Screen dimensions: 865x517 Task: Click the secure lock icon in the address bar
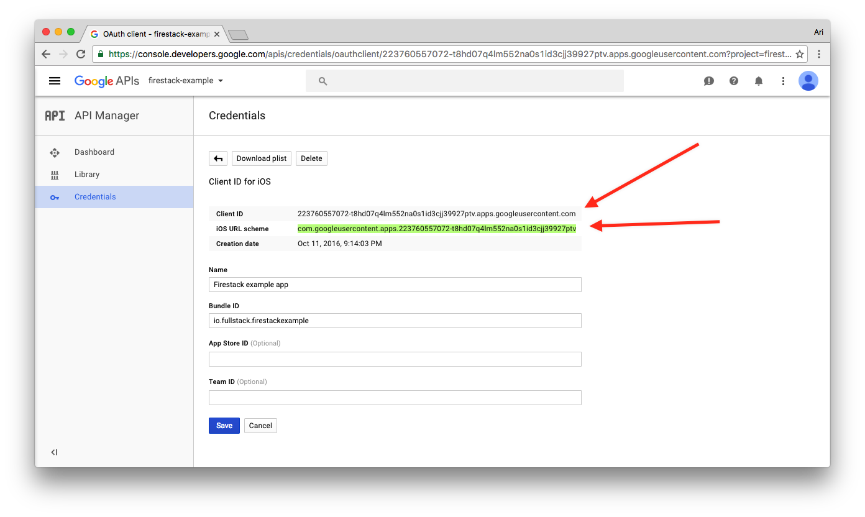(101, 54)
